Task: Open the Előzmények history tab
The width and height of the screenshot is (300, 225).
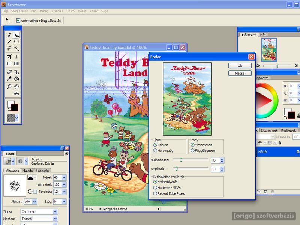Action: coord(269,130)
